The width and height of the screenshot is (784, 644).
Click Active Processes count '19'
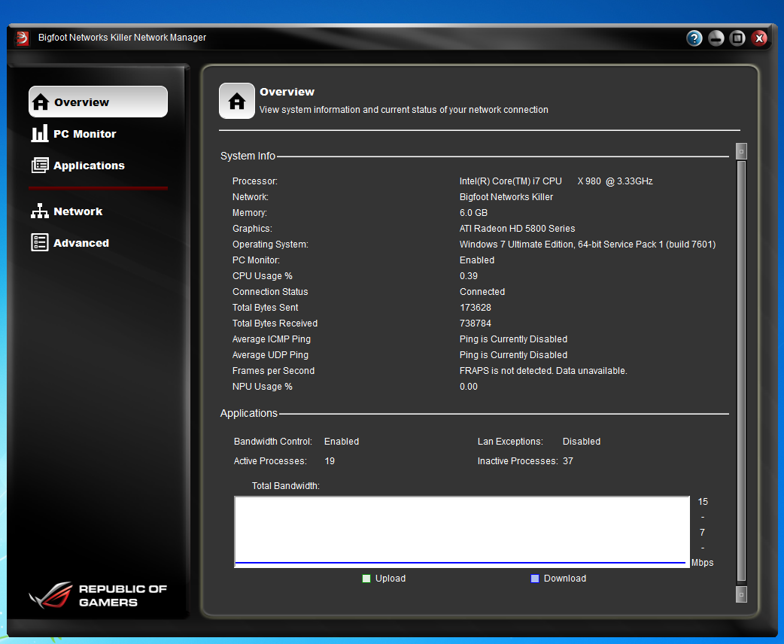point(330,461)
